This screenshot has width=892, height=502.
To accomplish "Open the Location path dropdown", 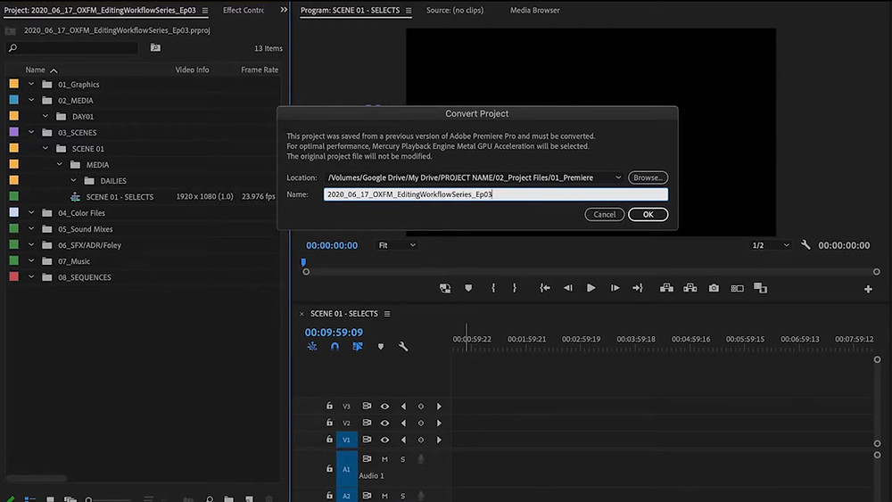I will [618, 177].
